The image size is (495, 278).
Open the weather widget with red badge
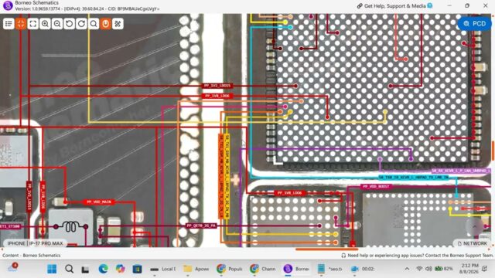tap(12, 267)
